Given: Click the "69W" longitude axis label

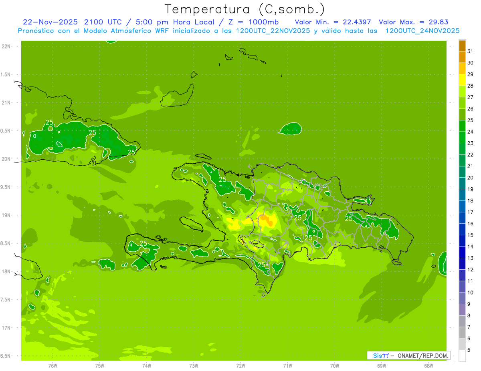Looking at the screenshot, I should (x=382, y=366).
